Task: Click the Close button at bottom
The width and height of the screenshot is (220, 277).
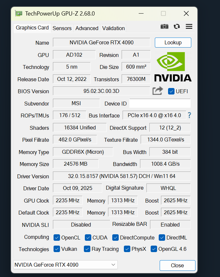Action: [x=177, y=265]
